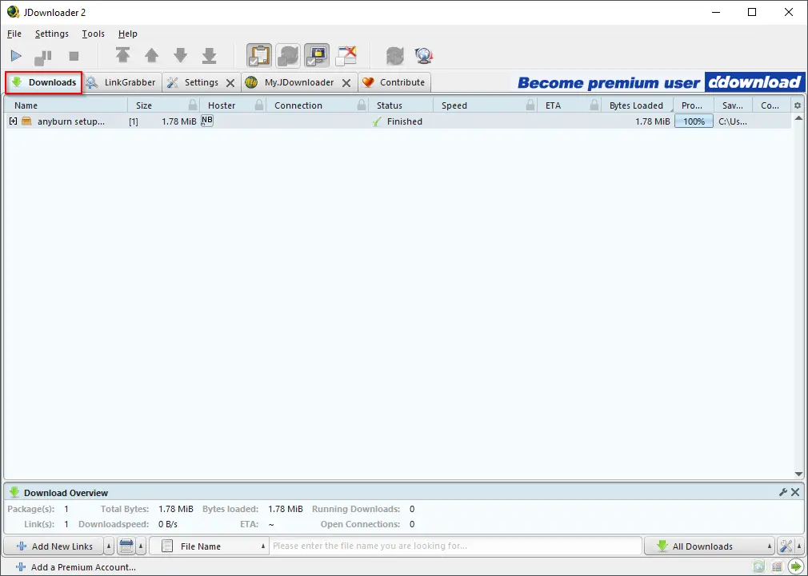Expand the clear list options arrow
The image size is (808, 576).
pyautogui.click(x=141, y=546)
